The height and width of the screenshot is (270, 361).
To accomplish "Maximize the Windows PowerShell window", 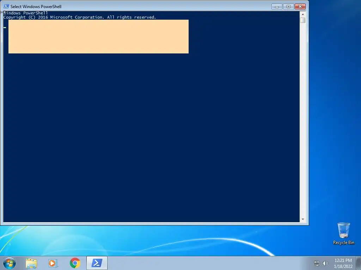I will coord(288,7).
